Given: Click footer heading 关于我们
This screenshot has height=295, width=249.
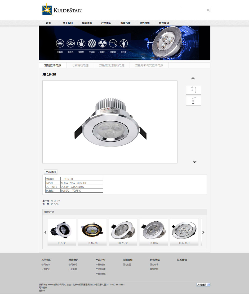Looking at the screenshot, I should [x=46, y=260].
